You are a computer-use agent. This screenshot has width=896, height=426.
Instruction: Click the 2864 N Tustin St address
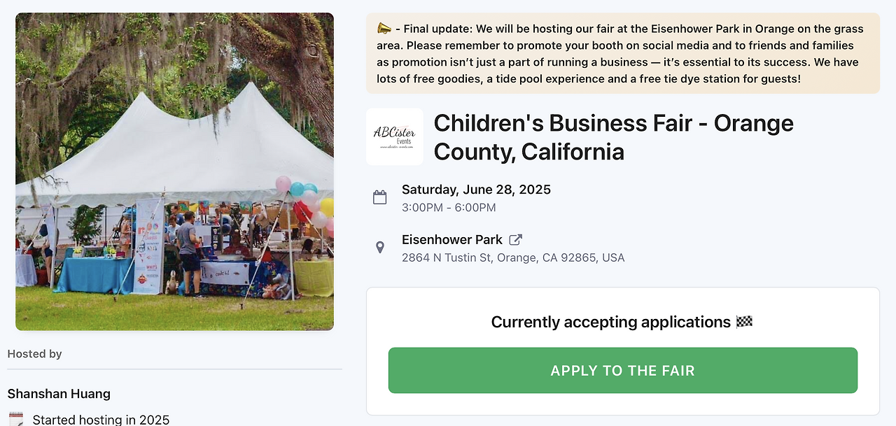tap(512, 258)
